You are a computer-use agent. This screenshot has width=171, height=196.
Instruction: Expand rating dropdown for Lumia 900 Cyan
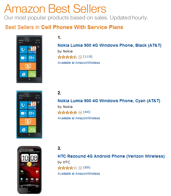80,112
